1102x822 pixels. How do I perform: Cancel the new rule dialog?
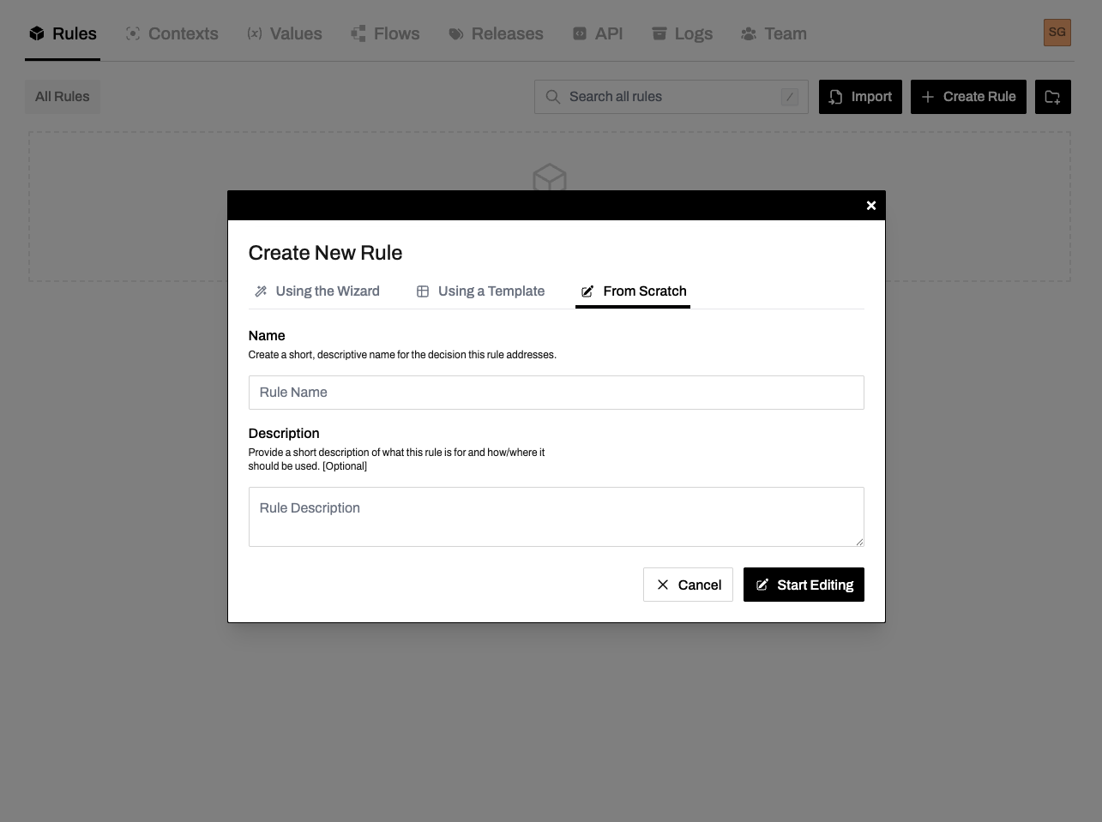tap(688, 585)
